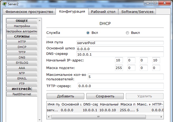Open the EMAIL service settings
173x122 pixels.
click(x=22, y=78)
